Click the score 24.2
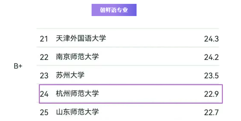 click(x=211, y=57)
